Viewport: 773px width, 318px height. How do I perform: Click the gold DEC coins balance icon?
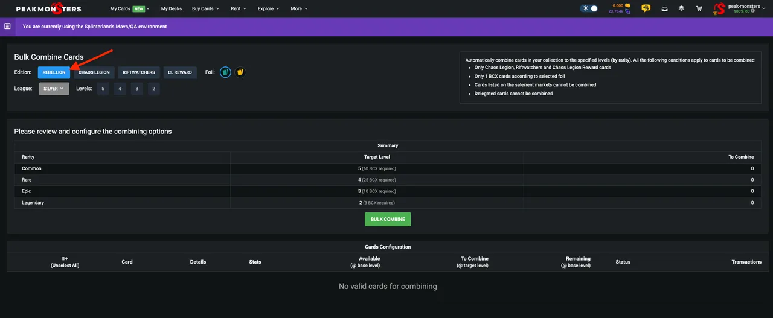click(627, 5)
